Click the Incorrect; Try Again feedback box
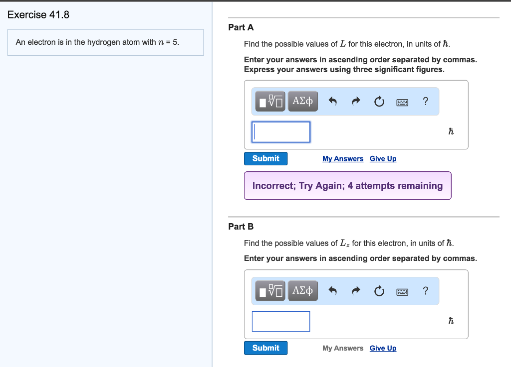Image resolution: width=511 pixels, height=367 pixels. point(348,186)
